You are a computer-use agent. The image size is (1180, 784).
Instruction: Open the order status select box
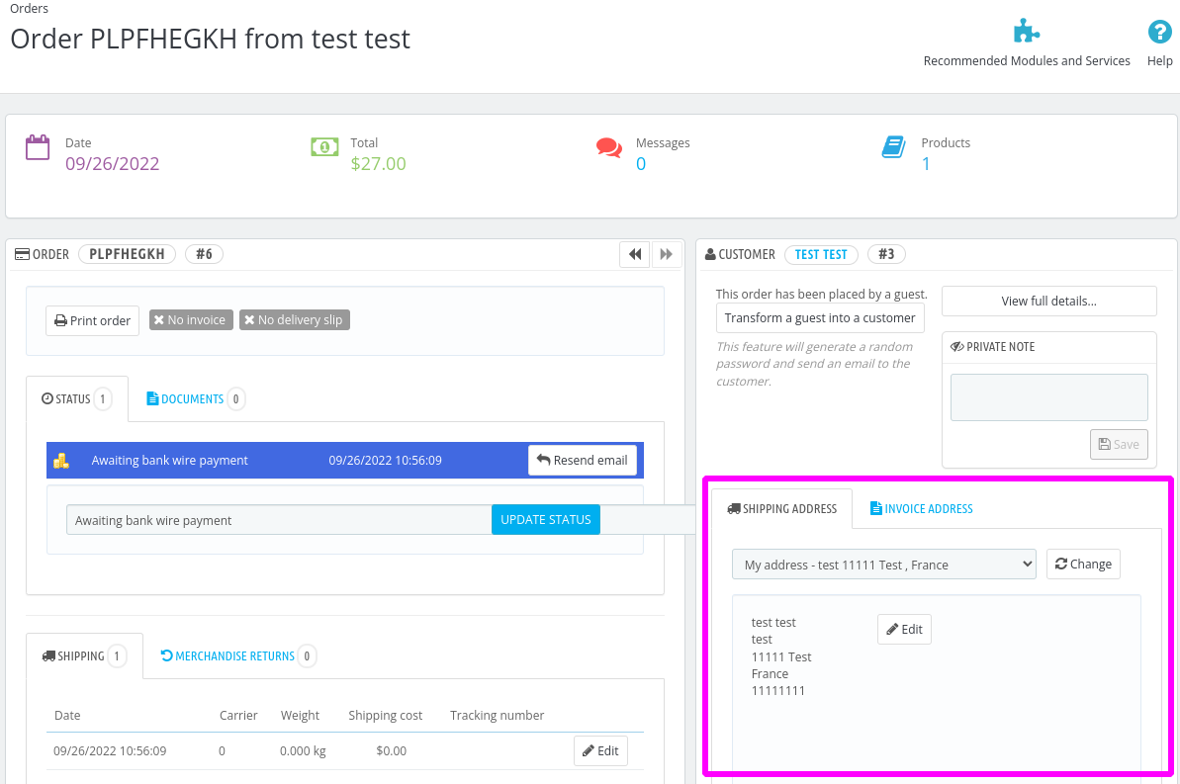[x=279, y=520]
